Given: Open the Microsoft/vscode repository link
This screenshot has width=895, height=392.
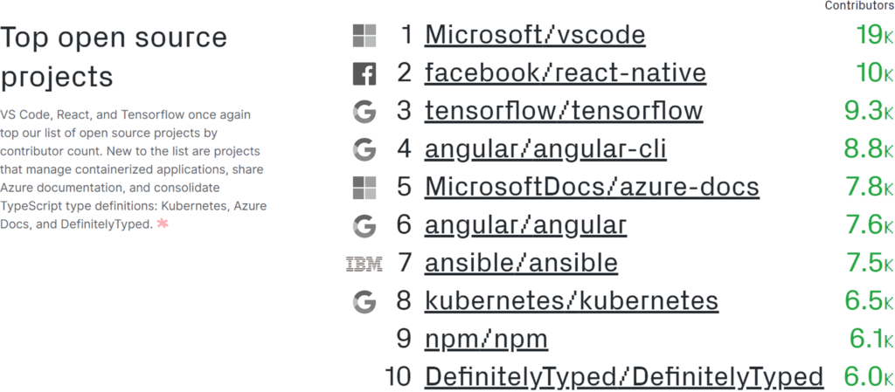Looking at the screenshot, I should tap(535, 36).
